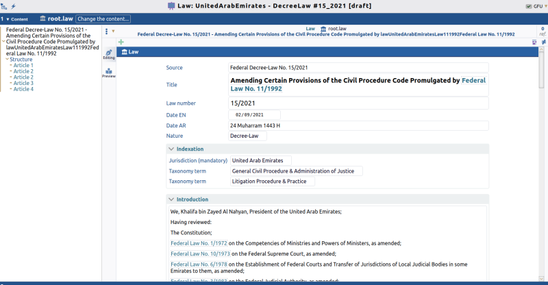The image size is (548, 285).
Task: Click the small courthouse icon next to breadcrumb root.law
Action: tap(323, 29)
